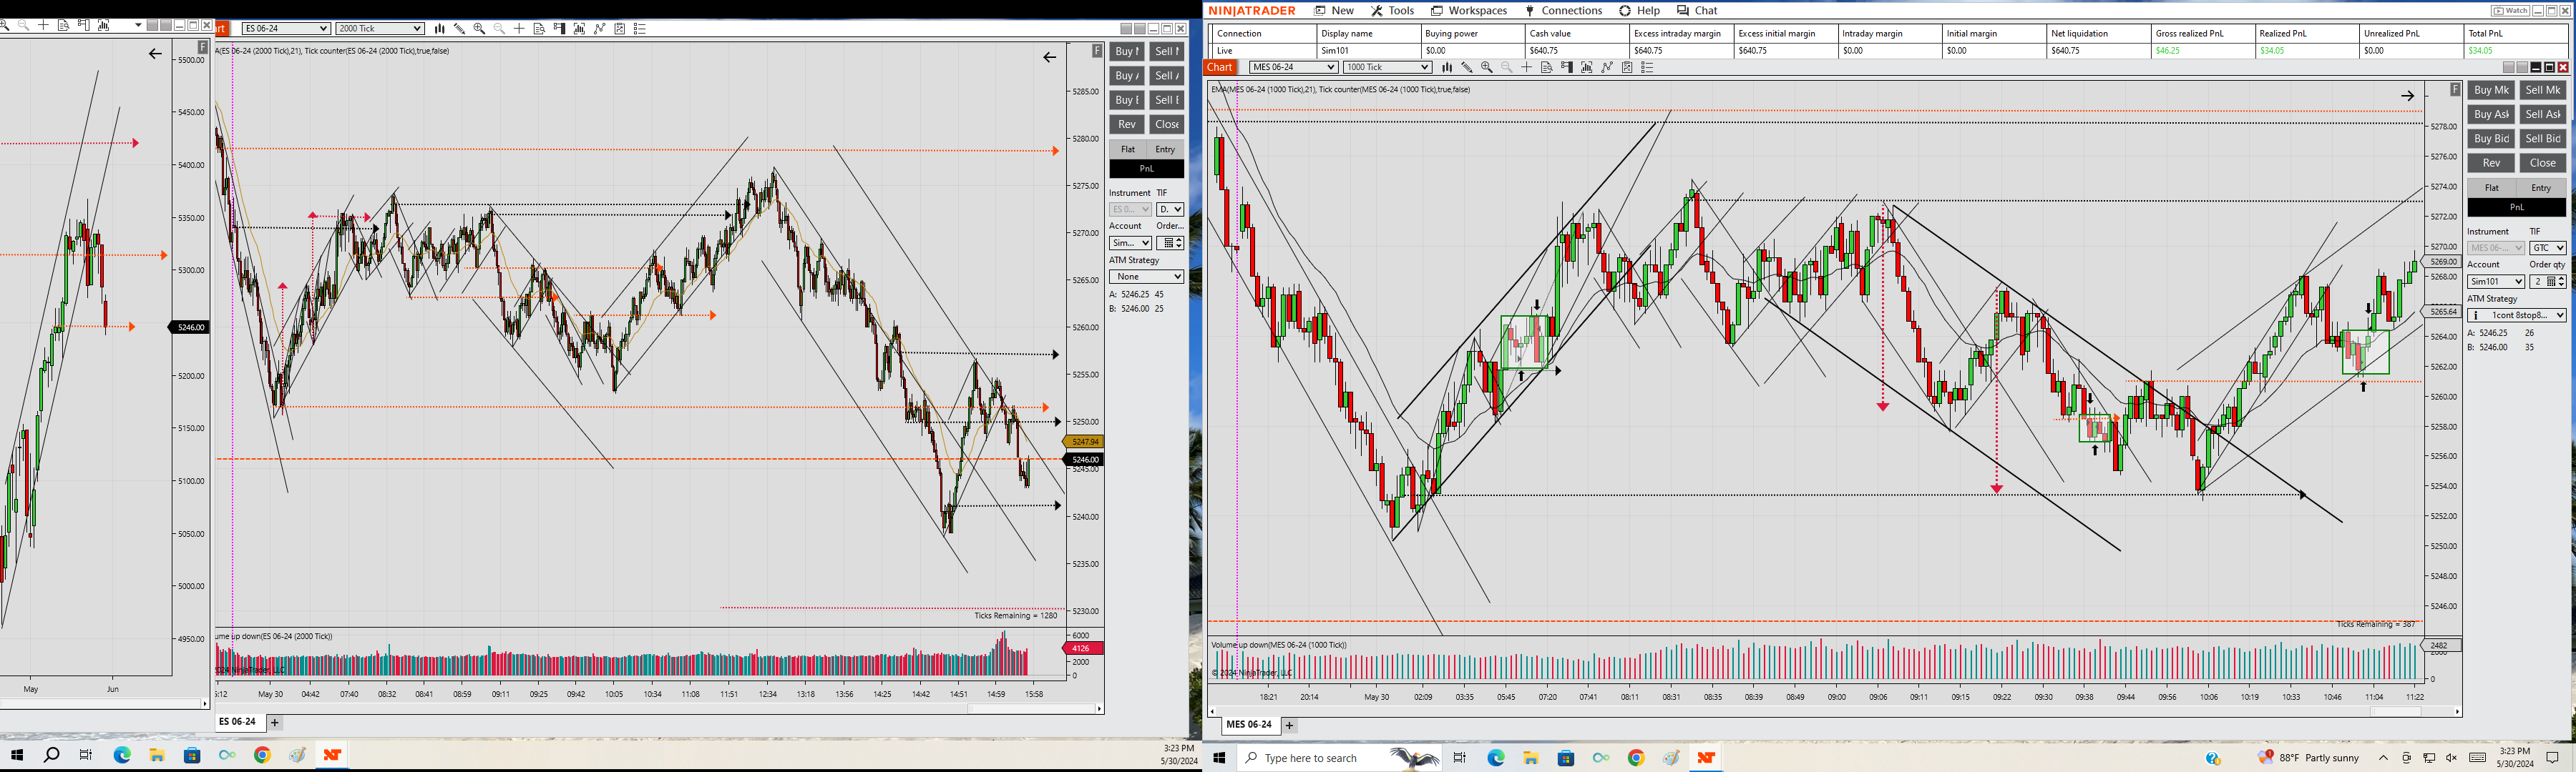Select drawing tools pencil in ES chart toolbar
2576x772 pixels.
click(x=460, y=29)
